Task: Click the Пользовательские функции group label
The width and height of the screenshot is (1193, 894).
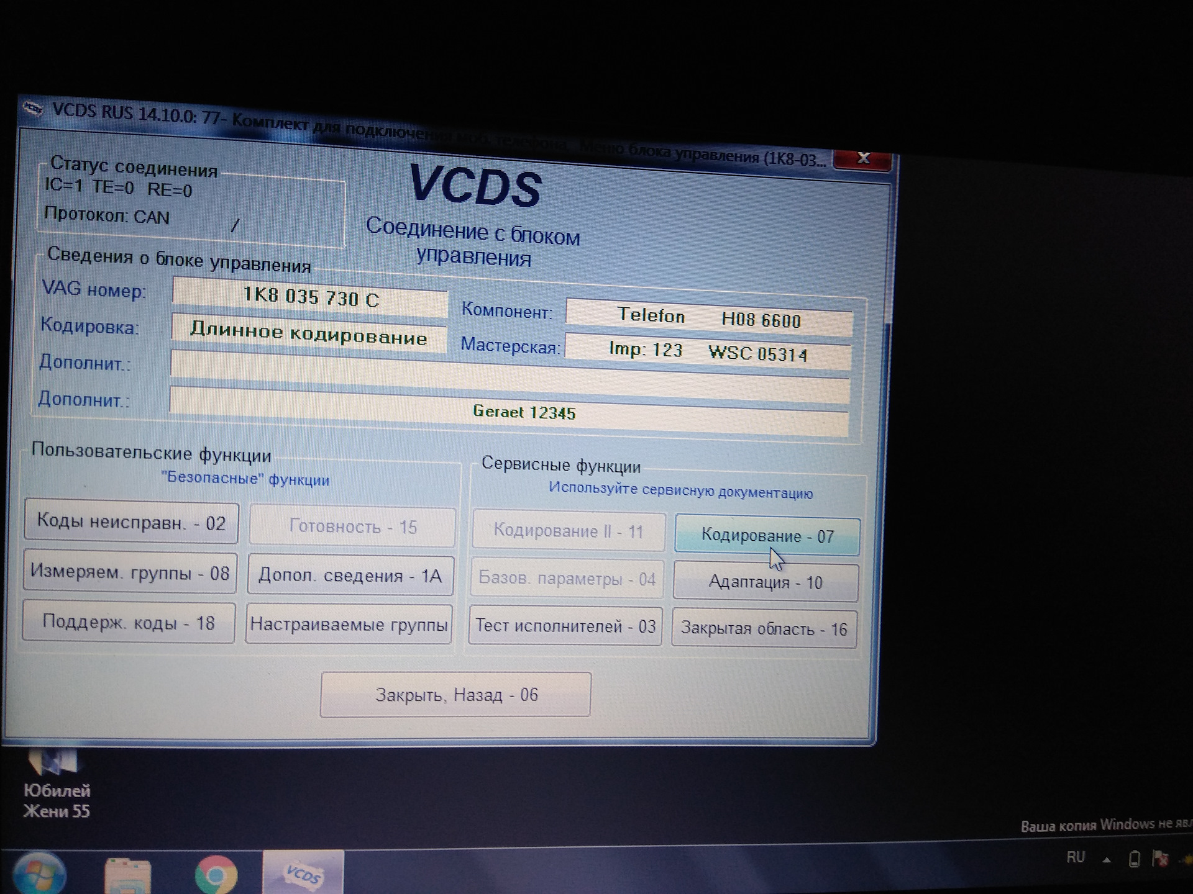Action: click(151, 452)
